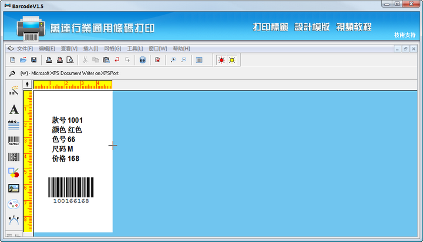Select the picture insert tool
Screen dimensions: 423x242
click(x=14, y=189)
